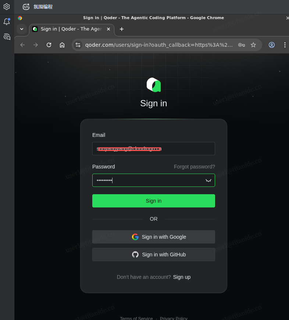The height and width of the screenshot is (320, 289).
Task: Bookmark this page with the star icon
Action: point(253,45)
